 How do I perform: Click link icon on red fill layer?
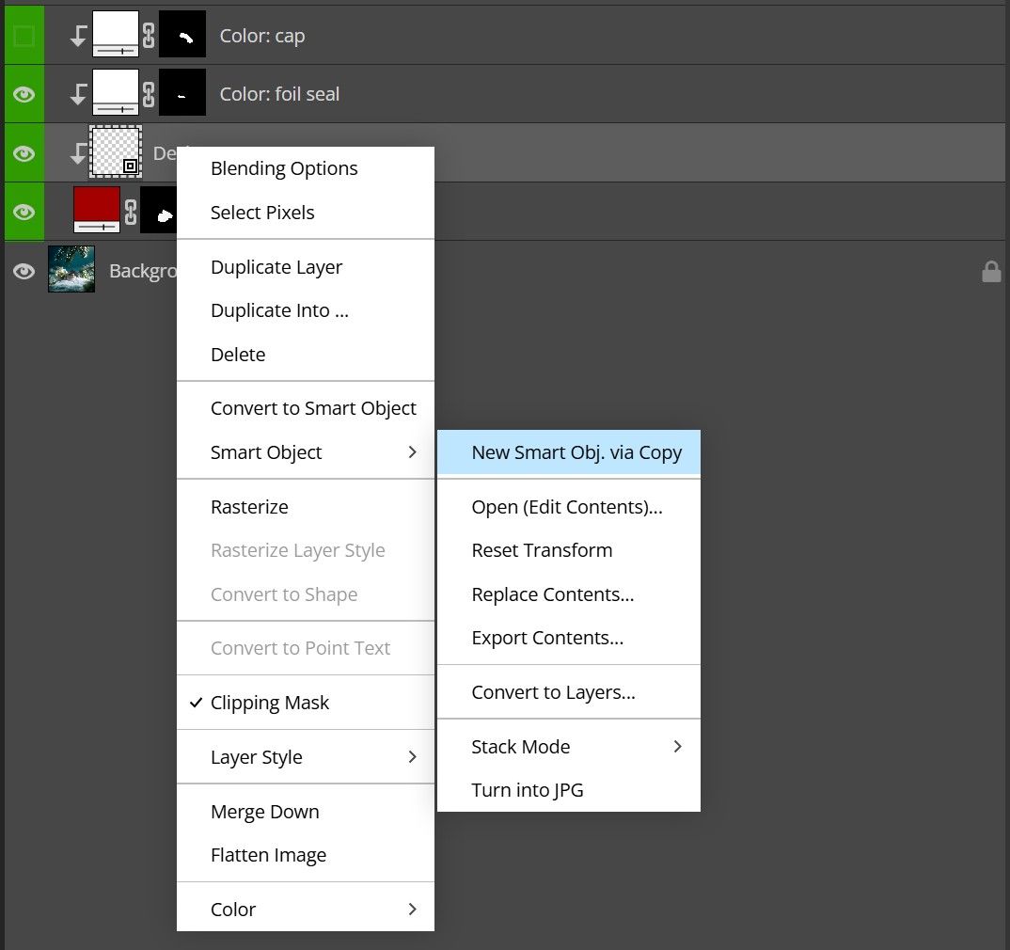(131, 212)
